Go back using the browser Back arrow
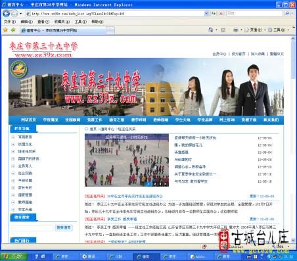The height and width of the screenshot is (261, 297). (x=6, y=14)
